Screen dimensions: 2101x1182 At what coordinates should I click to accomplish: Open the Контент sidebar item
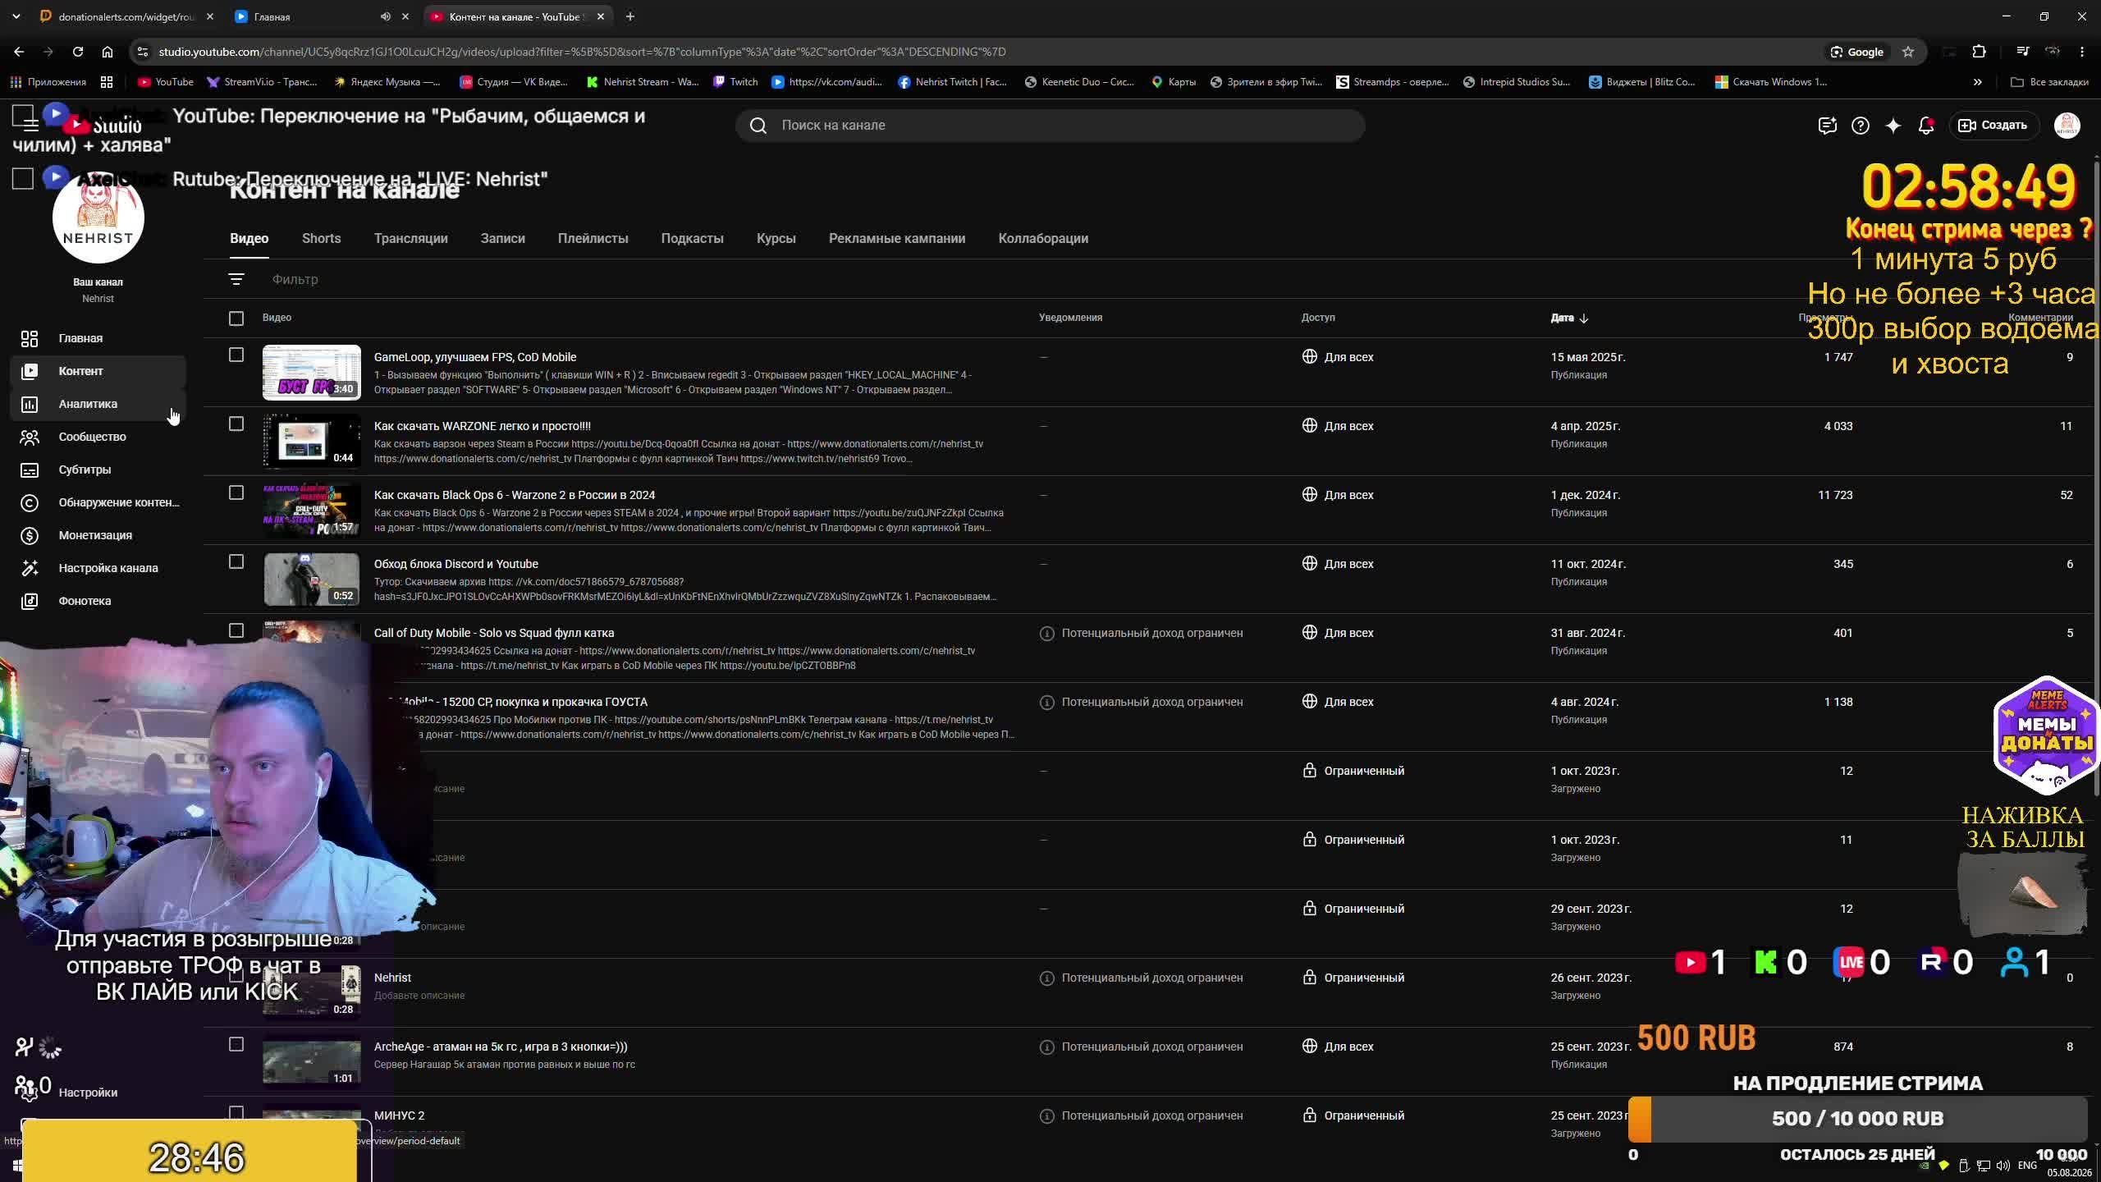(x=98, y=371)
